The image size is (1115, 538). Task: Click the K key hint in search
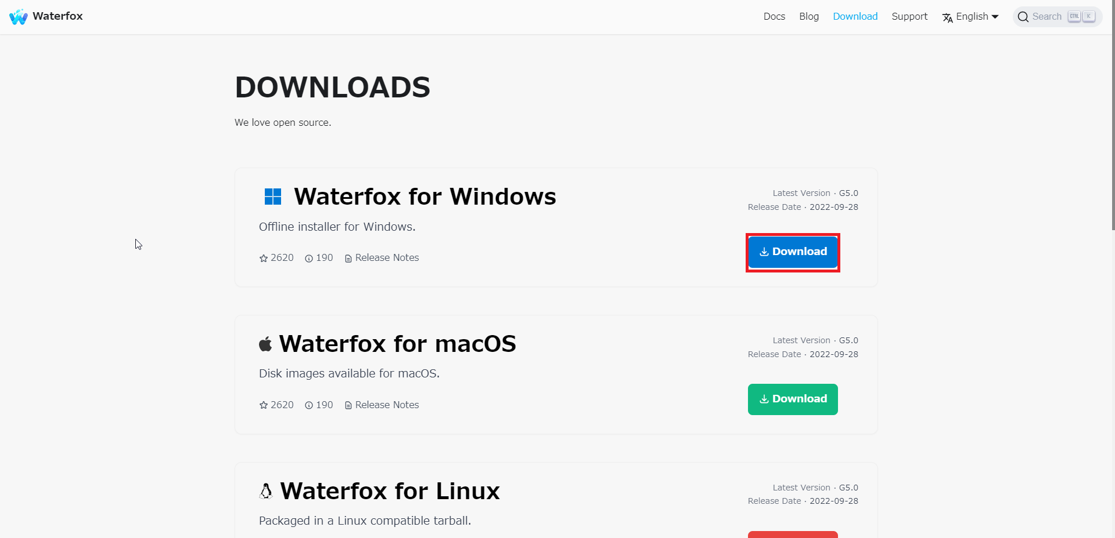(x=1089, y=17)
